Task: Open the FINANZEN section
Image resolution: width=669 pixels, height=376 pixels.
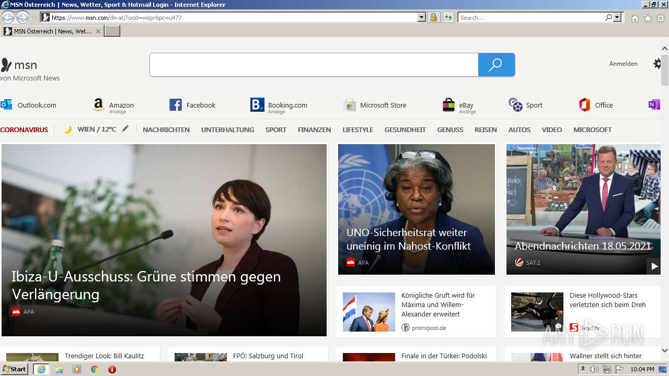Action: (314, 130)
